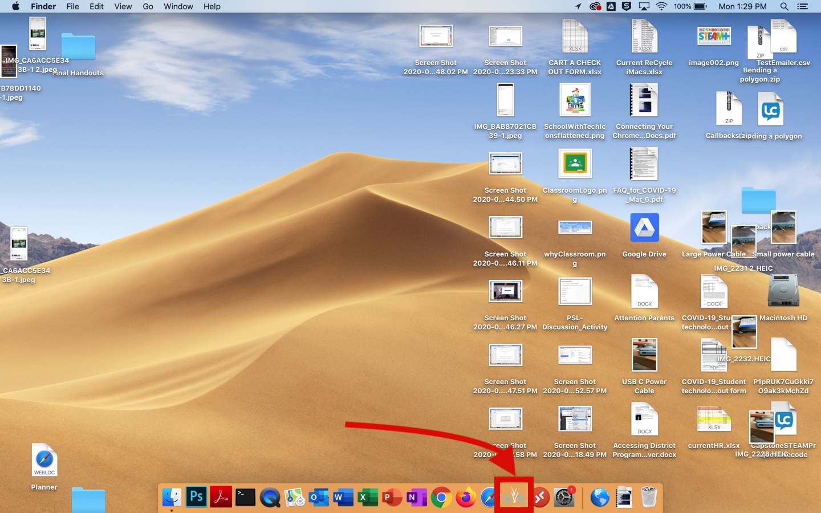Open Spotlight search magnifier
Viewport: 821px width, 513px height.
pyautogui.click(x=784, y=6)
